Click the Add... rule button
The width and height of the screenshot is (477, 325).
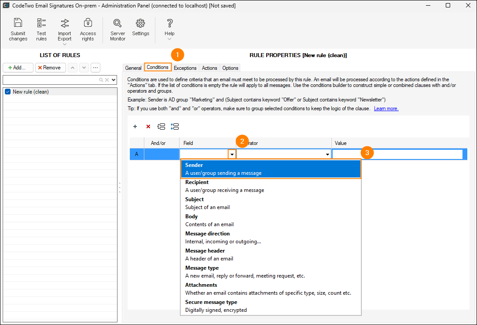coord(18,68)
